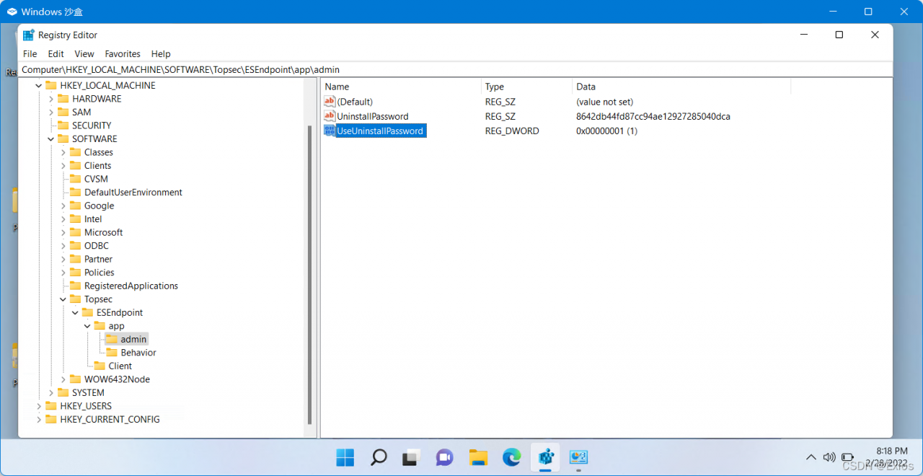Open the Favorites menu

coord(123,54)
